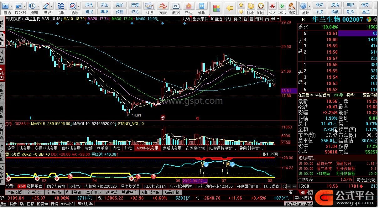Expand the 周期 period dropdown arrow
The width and height of the screenshot is (379, 208).
tap(38, 6)
